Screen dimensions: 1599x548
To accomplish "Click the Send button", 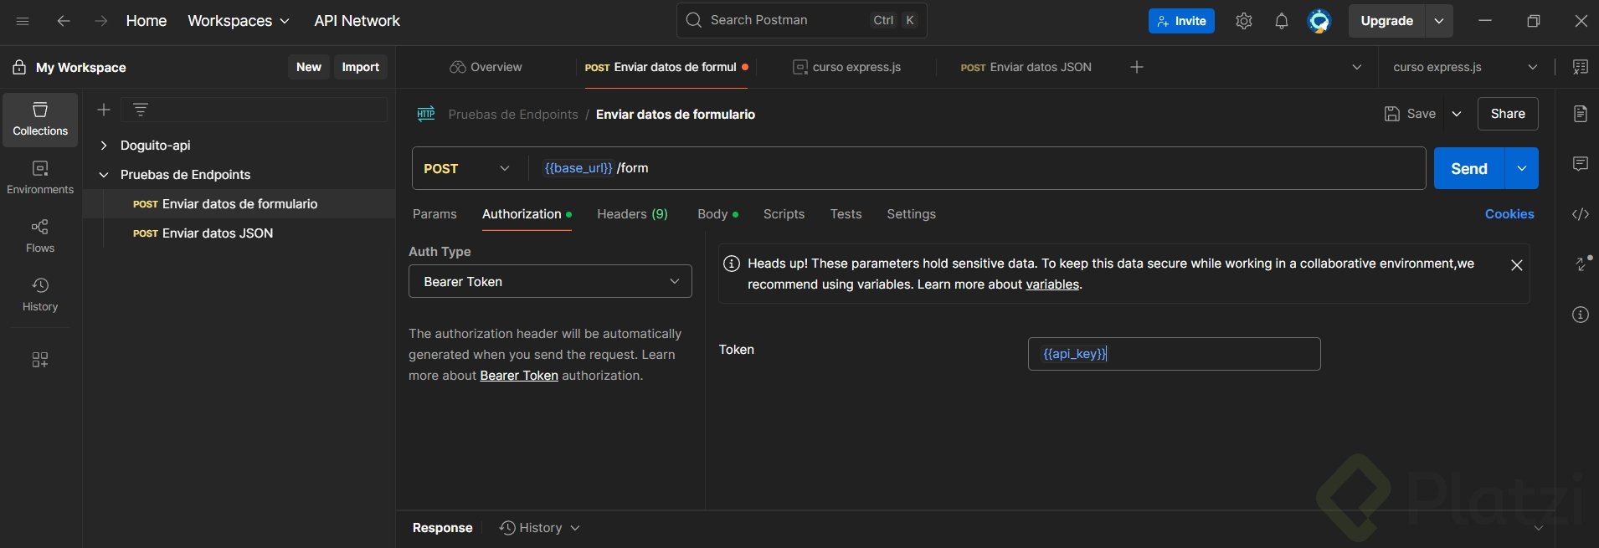I will point(1468,168).
